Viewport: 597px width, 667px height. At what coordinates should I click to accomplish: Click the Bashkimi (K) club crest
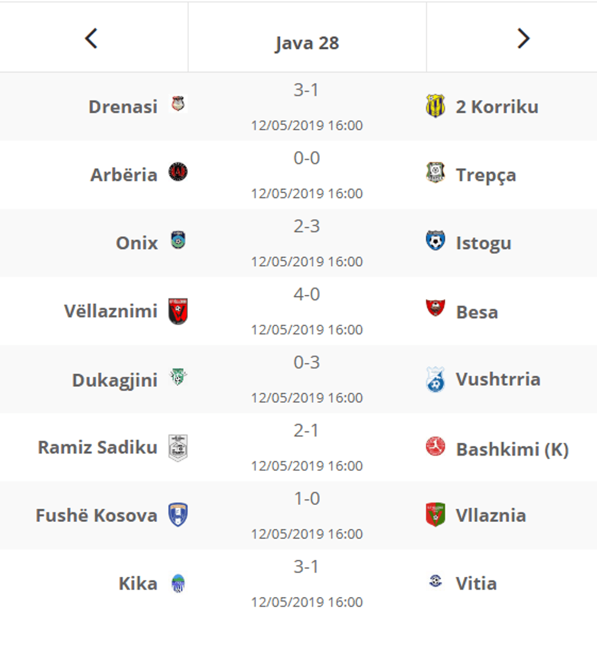click(435, 448)
